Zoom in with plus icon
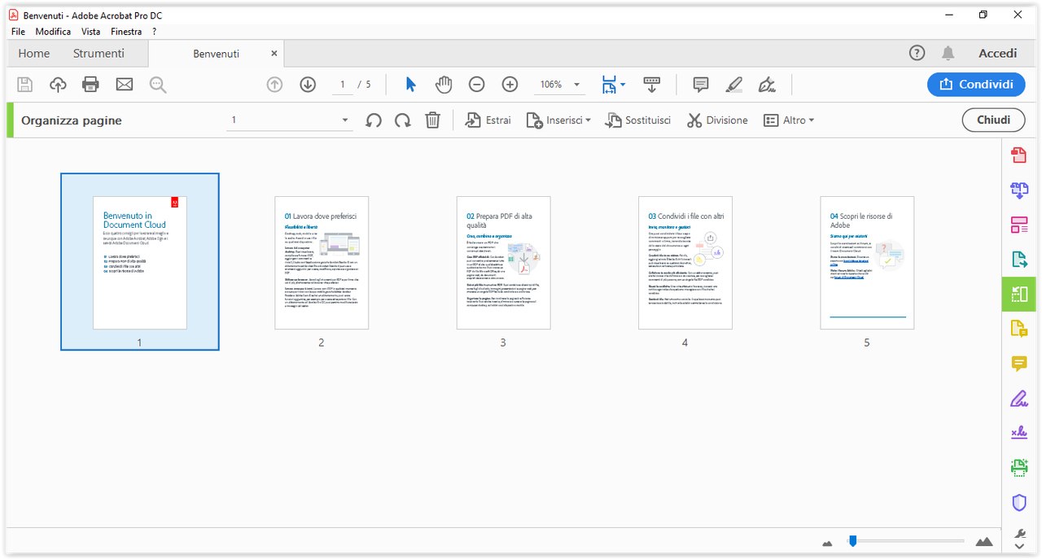The image size is (1042, 559). coord(510,85)
